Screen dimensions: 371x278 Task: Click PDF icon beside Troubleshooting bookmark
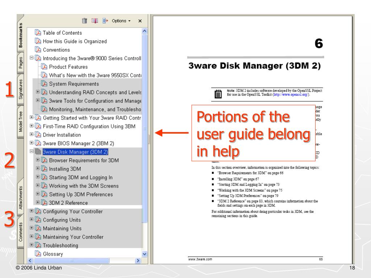[38, 245]
